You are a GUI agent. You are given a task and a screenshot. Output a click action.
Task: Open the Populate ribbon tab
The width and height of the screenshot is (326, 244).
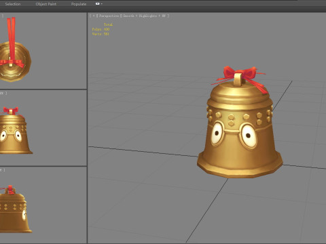(79, 4)
